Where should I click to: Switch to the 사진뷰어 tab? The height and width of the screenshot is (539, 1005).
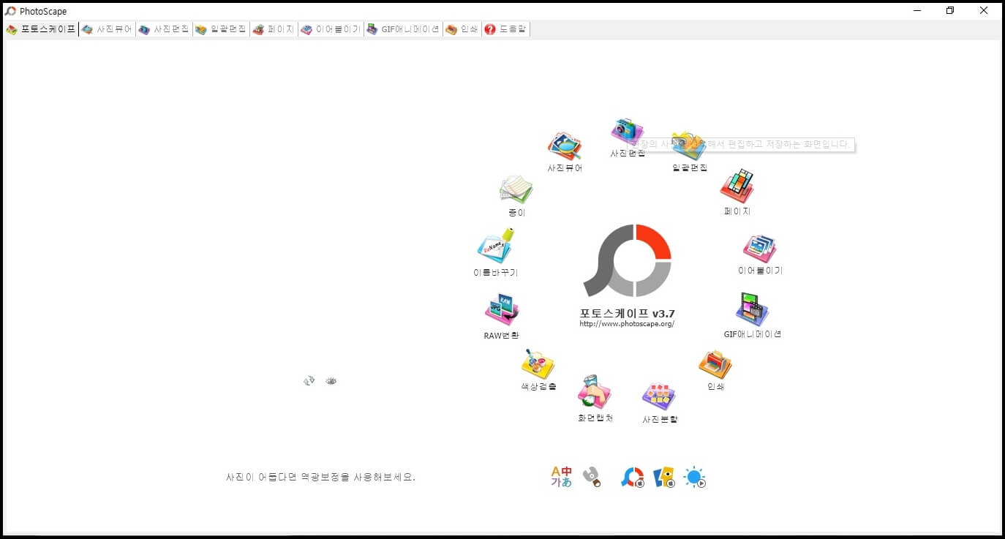pyautogui.click(x=108, y=29)
